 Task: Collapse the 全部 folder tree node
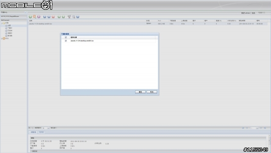point(2,23)
